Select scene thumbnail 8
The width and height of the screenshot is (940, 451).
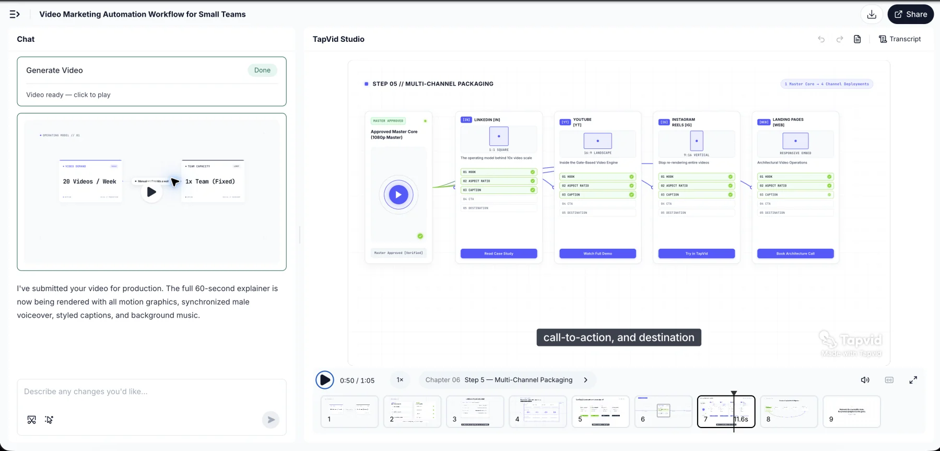tap(789, 411)
